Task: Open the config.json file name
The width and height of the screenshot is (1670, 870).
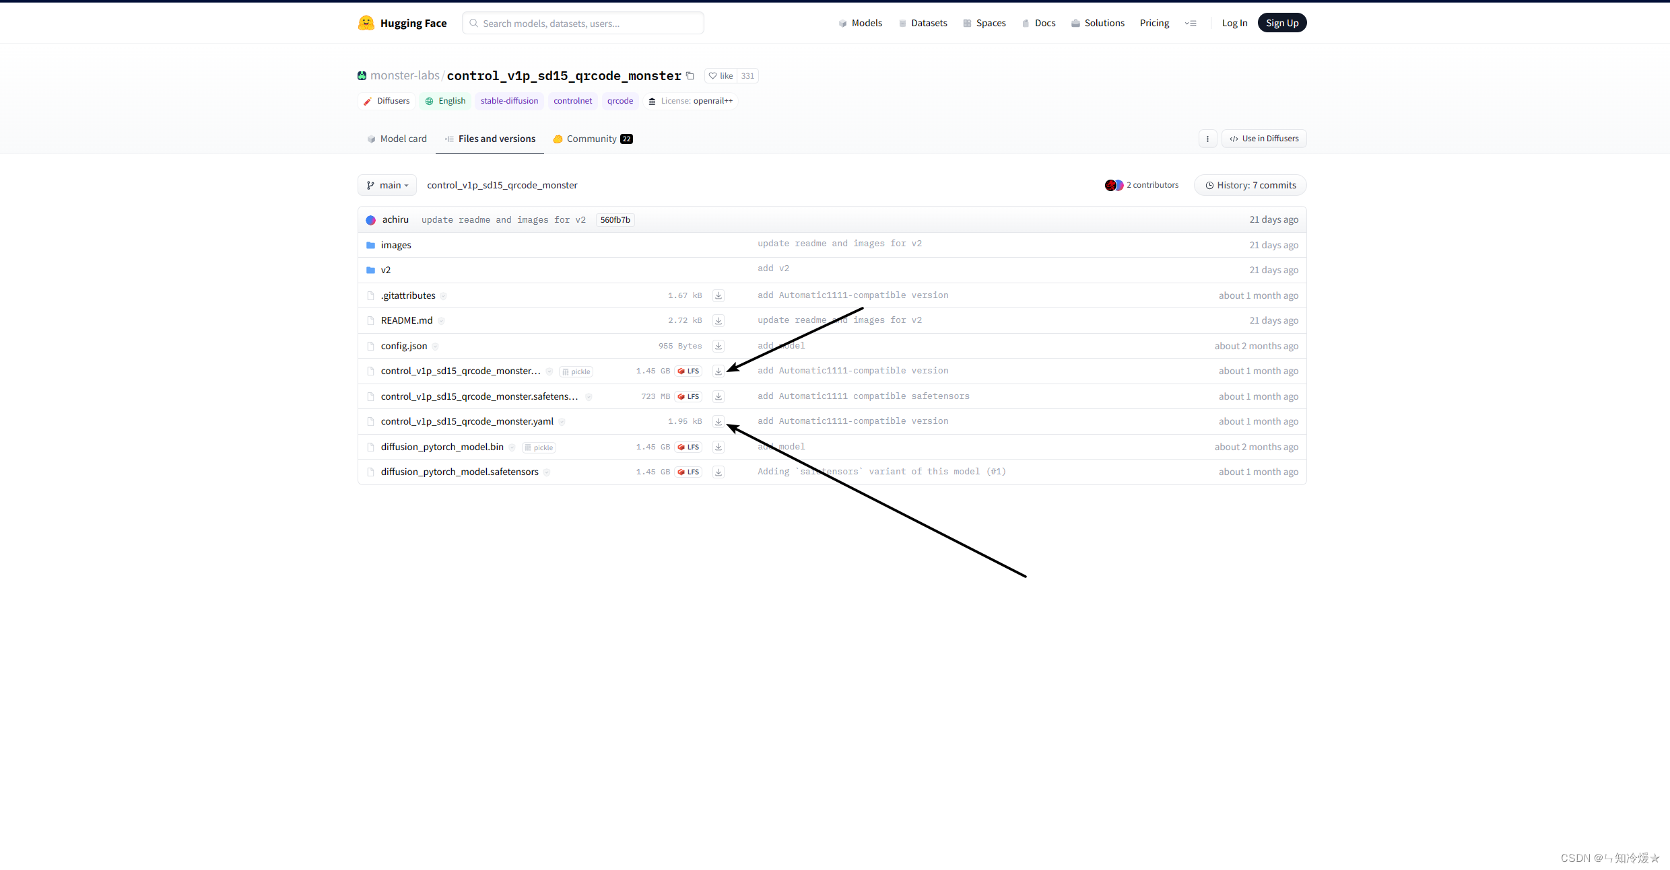Action: [x=404, y=346]
